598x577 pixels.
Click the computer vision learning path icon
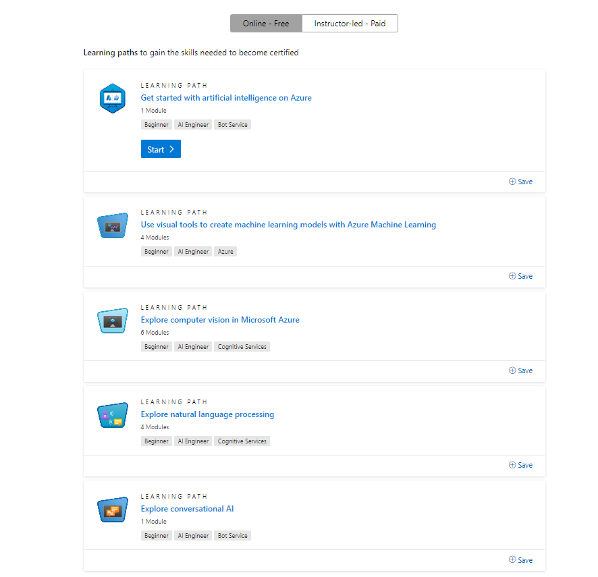[x=112, y=320]
